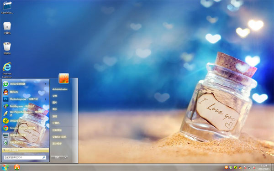This screenshot has height=171, width=274.
Task: Open Default Programs in Start menu
Action: click(x=57, y=144)
